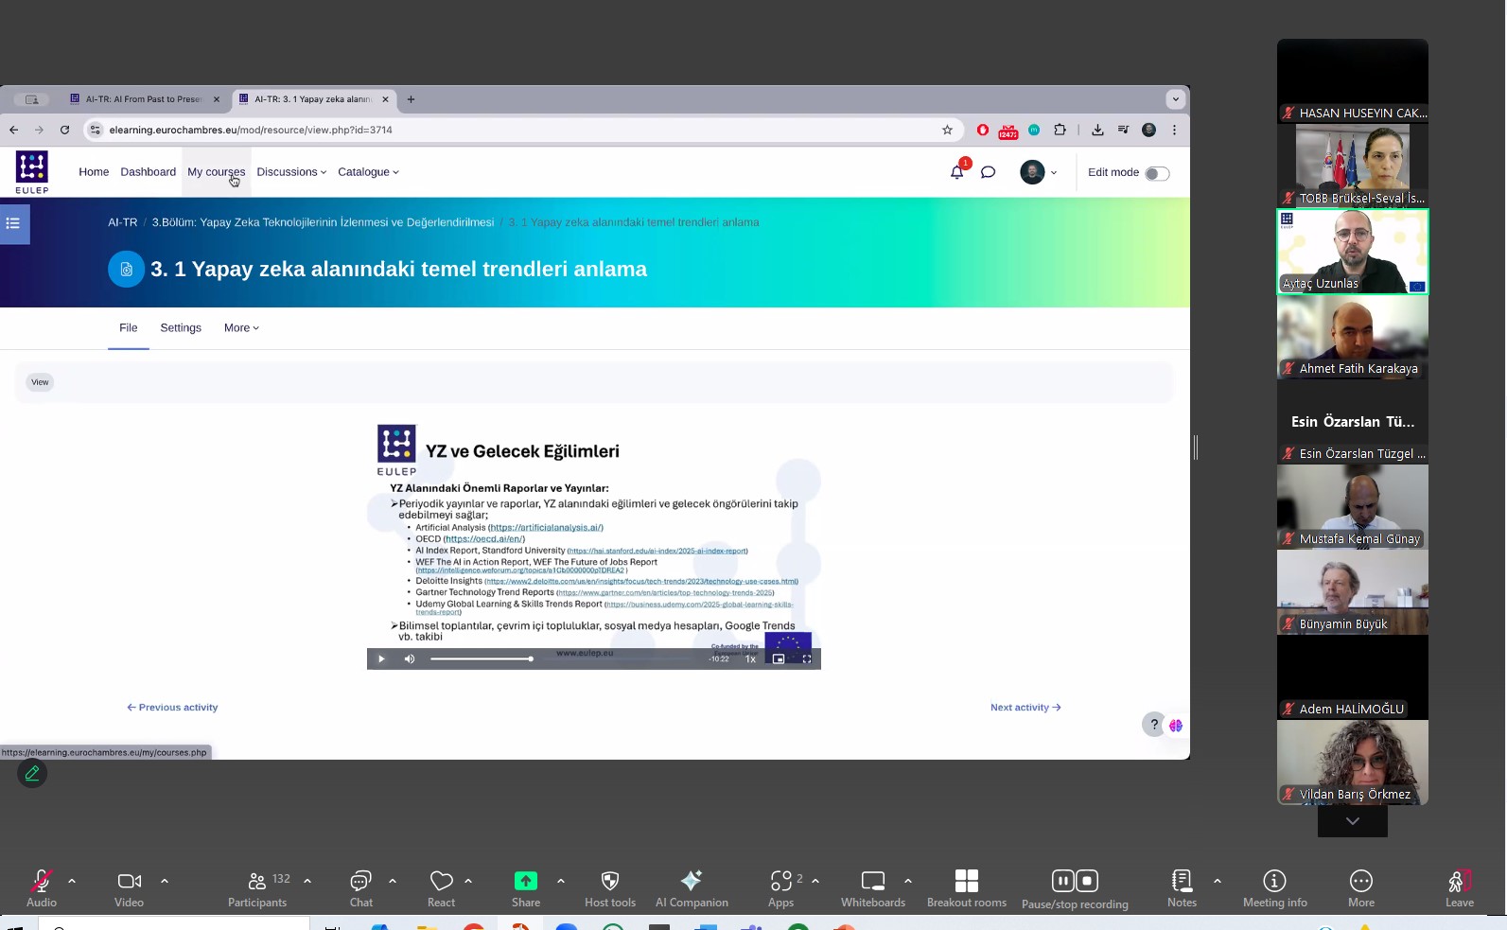Go to Dashboard

click(148, 172)
